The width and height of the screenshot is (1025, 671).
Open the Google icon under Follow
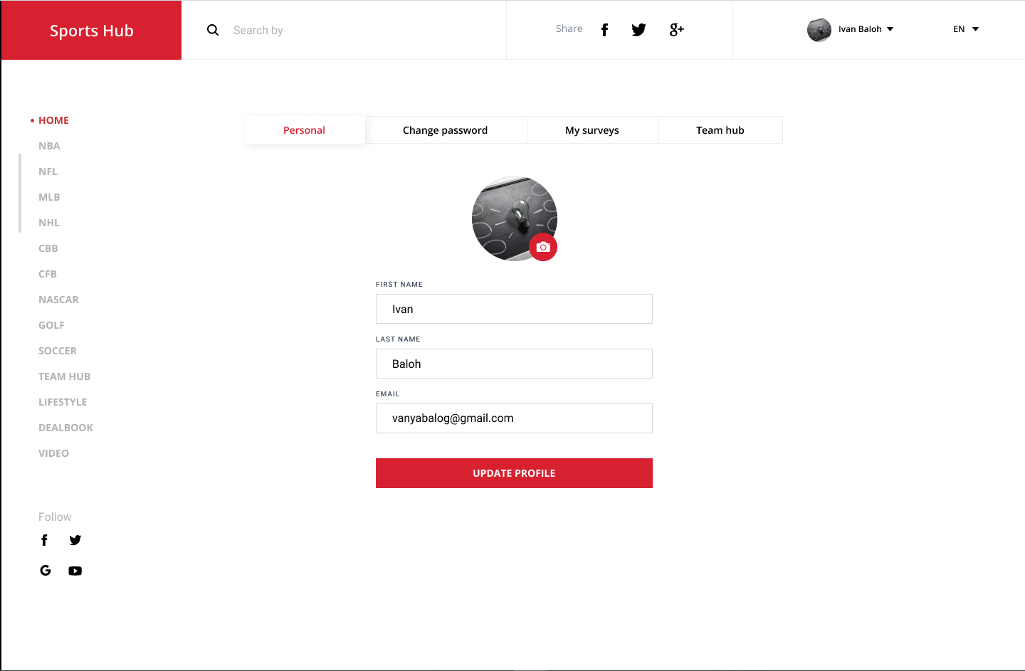(46, 570)
